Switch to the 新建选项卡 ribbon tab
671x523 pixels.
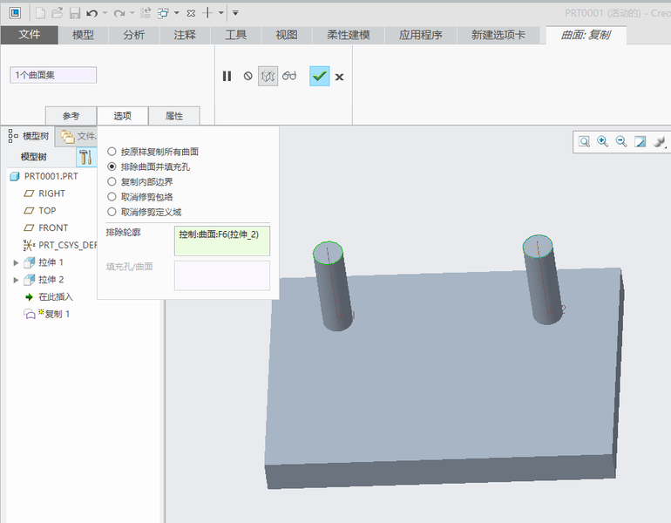click(498, 35)
